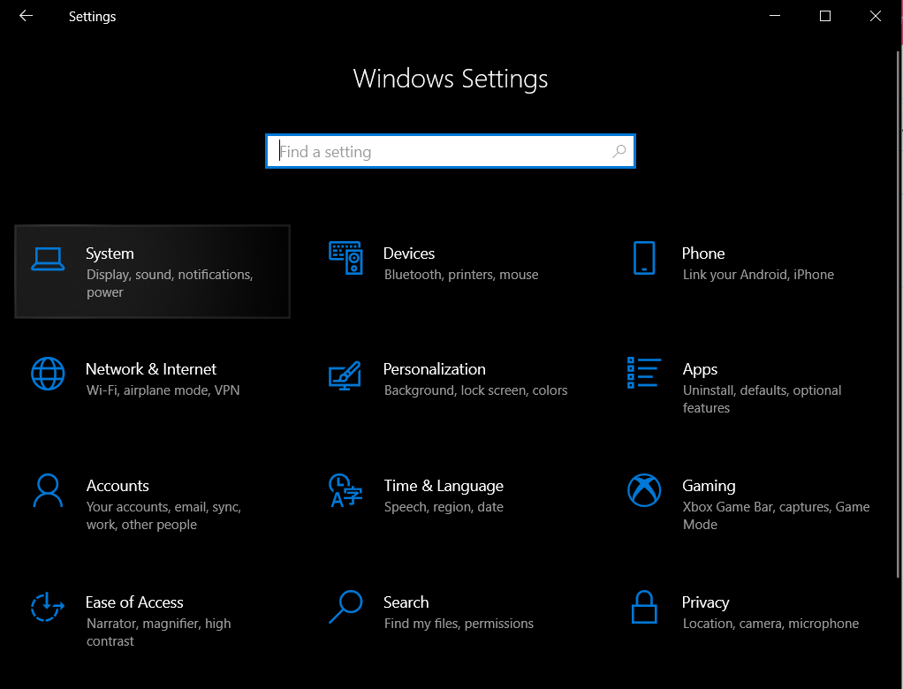The image size is (903, 689).
Task: Minimize the Settings window
Action: (x=775, y=16)
